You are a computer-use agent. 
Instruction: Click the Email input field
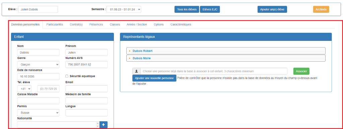coord(86,89)
